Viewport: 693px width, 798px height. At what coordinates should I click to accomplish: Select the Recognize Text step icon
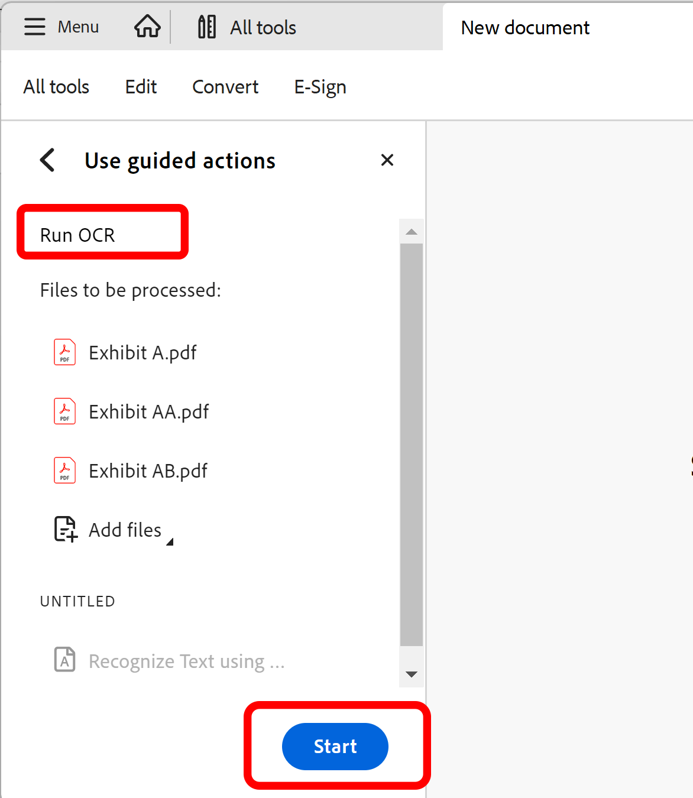click(x=64, y=660)
